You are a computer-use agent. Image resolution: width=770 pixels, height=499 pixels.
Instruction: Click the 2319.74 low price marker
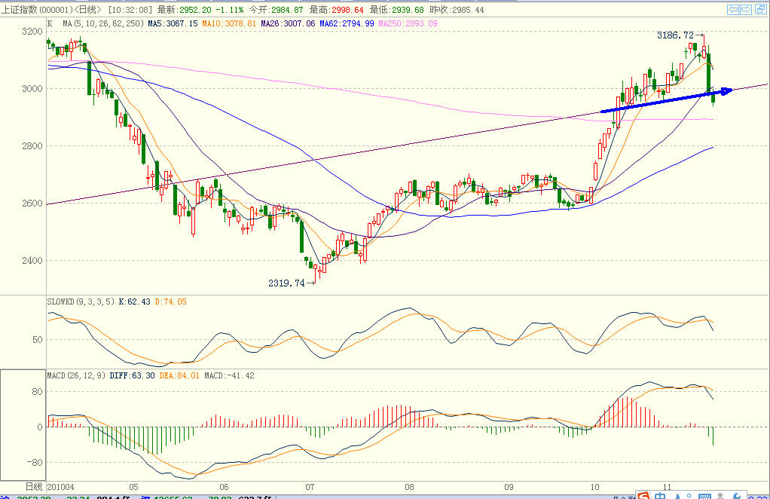pos(286,283)
